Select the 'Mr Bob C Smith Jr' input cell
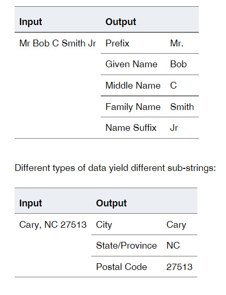 pos(57,43)
